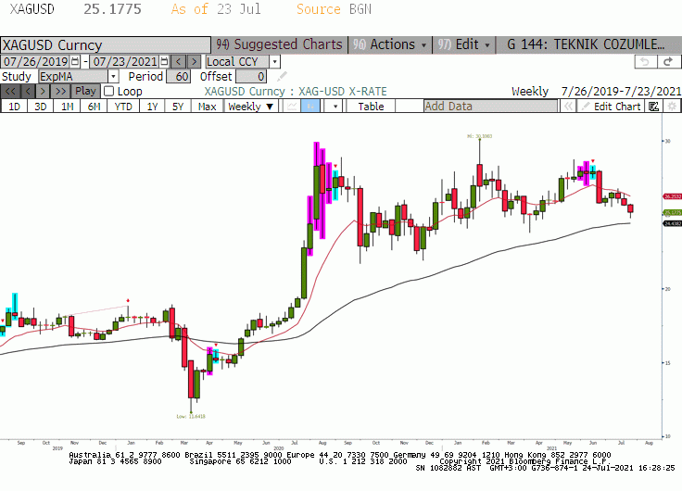Click the Add Data field
This screenshot has width=682, height=491.
(x=490, y=107)
